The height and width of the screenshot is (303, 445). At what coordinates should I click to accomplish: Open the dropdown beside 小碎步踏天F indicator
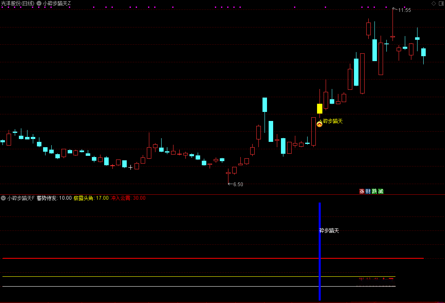coord(3,198)
